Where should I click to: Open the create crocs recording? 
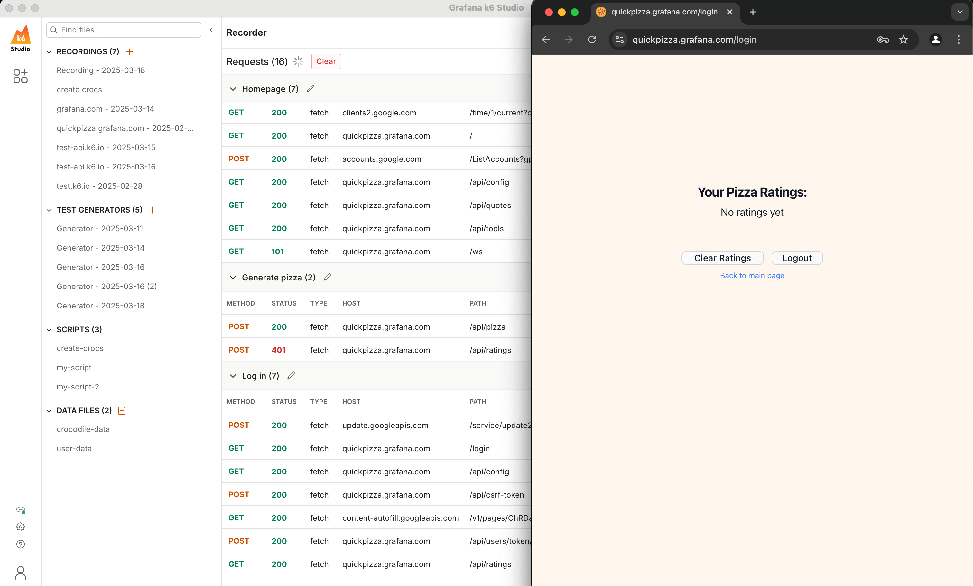click(79, 90)
